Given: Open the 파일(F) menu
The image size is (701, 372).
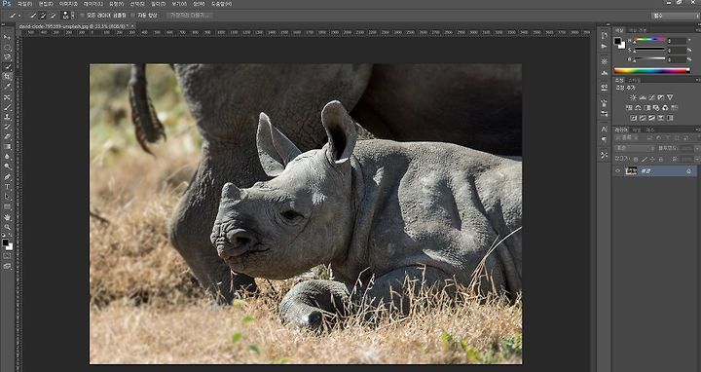Looking at the screenshot, I should pos(24,4).
